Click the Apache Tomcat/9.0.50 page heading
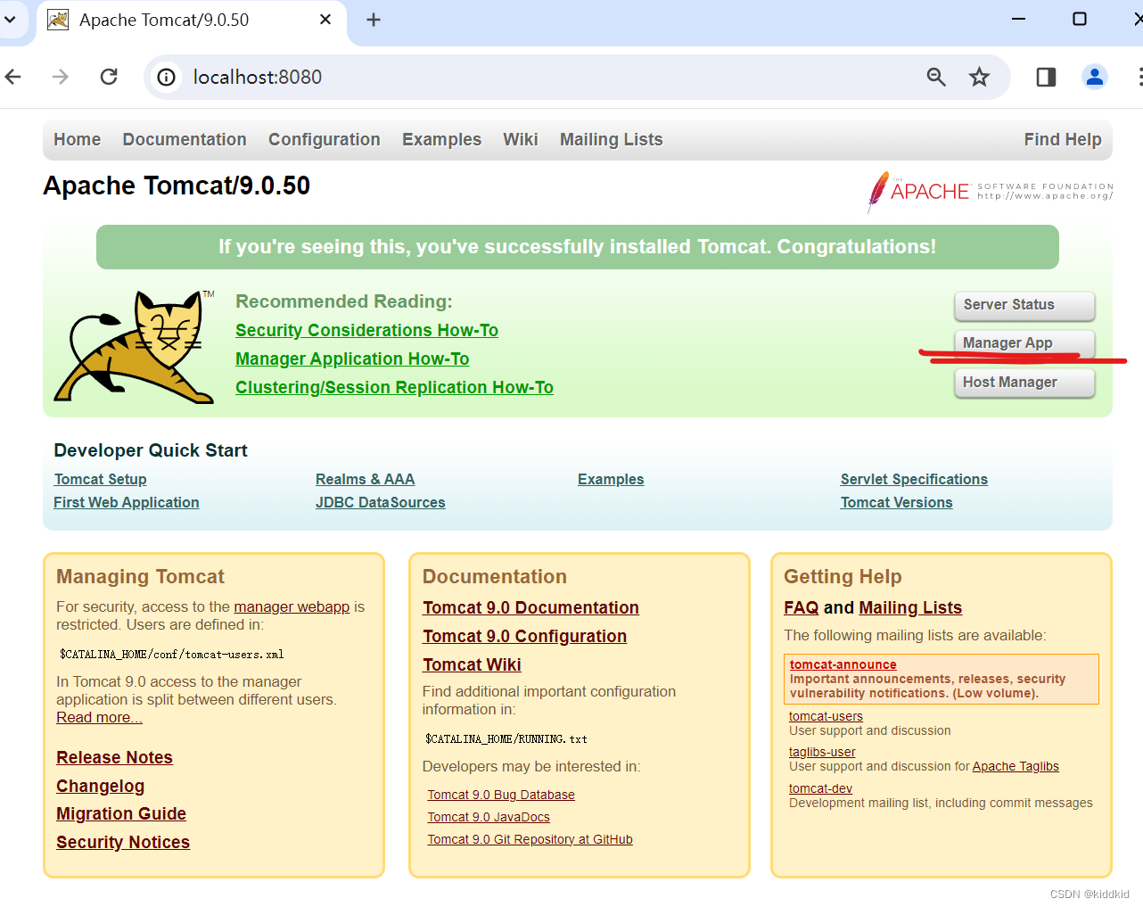1143x907 pixels. 177,186
